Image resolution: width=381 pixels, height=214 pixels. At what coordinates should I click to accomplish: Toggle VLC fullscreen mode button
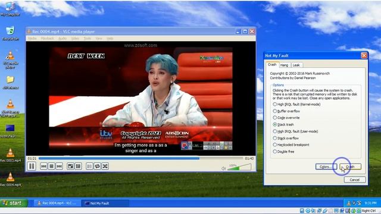click(x=70, y=166)
